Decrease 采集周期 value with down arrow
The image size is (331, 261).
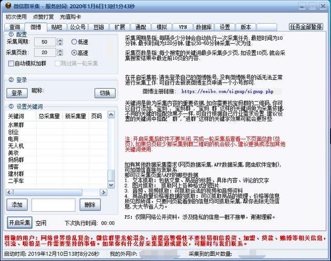(60, 44)
